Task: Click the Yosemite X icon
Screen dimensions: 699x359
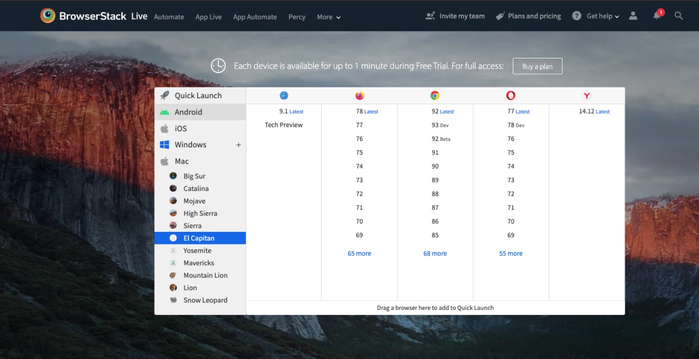Action: (173, 250)
